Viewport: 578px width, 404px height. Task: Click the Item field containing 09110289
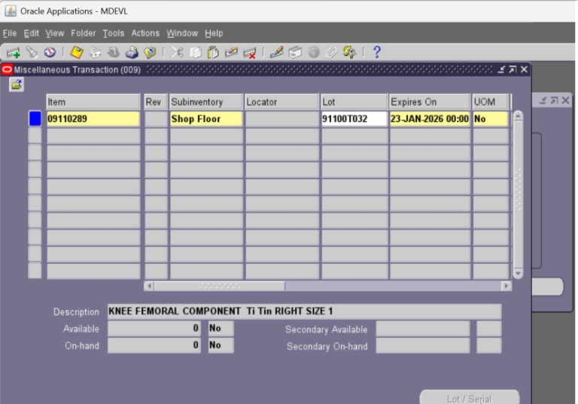(x=93, y=118)
